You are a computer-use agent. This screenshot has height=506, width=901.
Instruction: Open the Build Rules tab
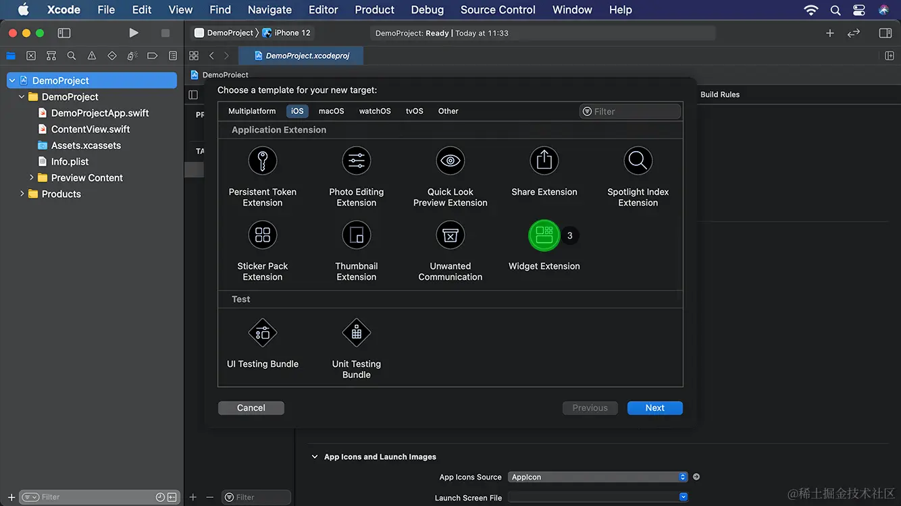(x=720, y=94)
